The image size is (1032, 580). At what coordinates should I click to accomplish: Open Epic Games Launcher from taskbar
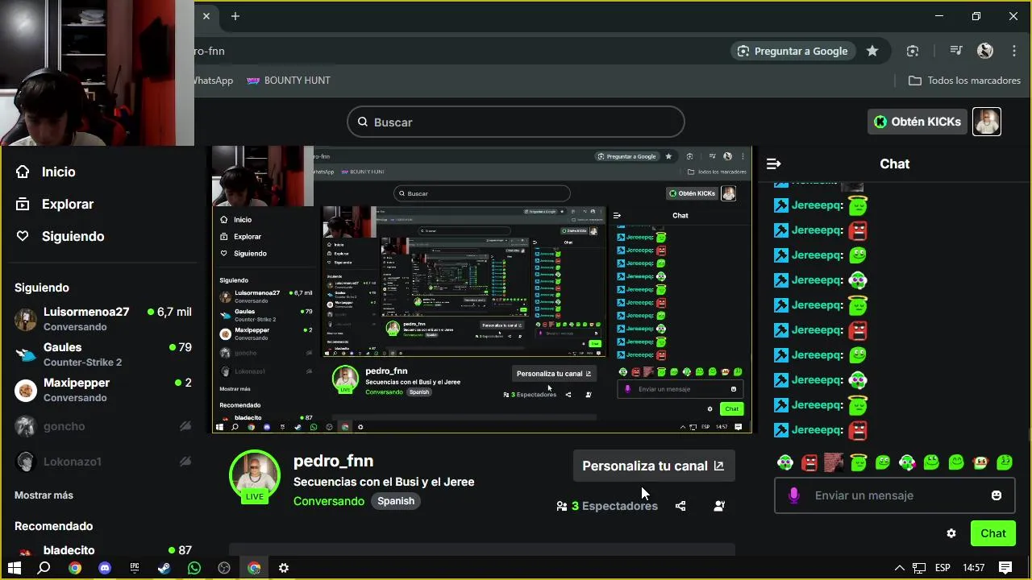tap(135, 568)
